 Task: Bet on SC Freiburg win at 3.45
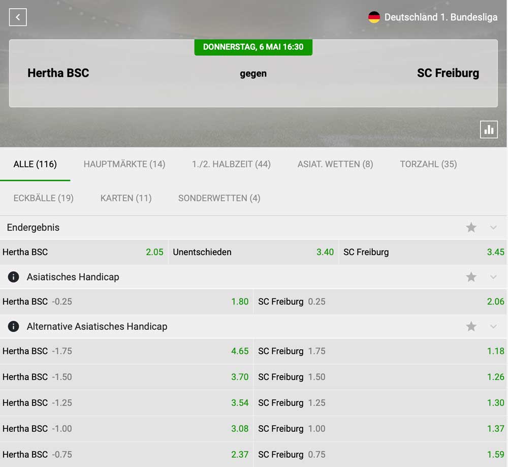(x=423, y=252)
